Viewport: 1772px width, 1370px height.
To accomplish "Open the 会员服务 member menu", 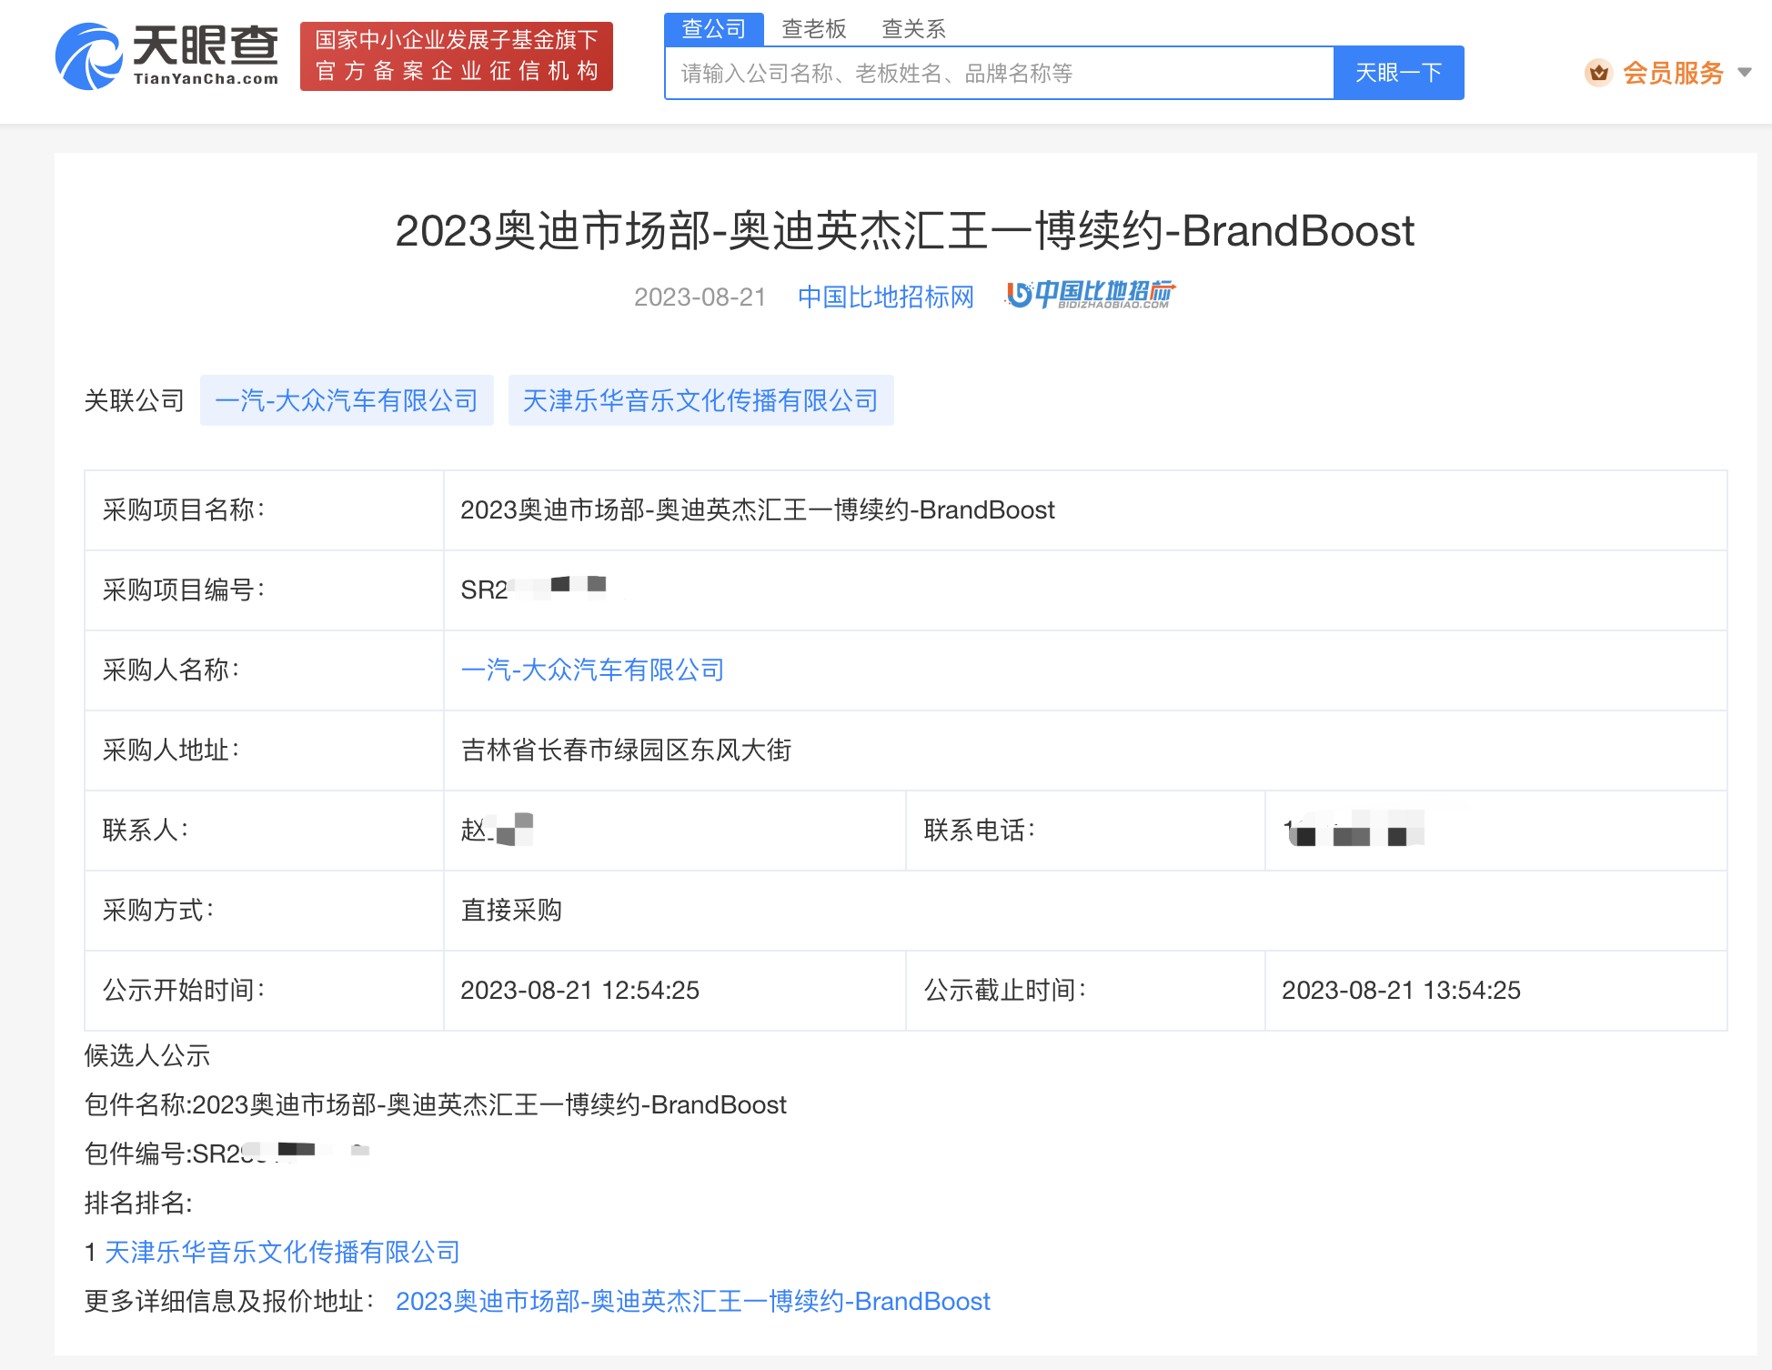I will coord(1672,73).
